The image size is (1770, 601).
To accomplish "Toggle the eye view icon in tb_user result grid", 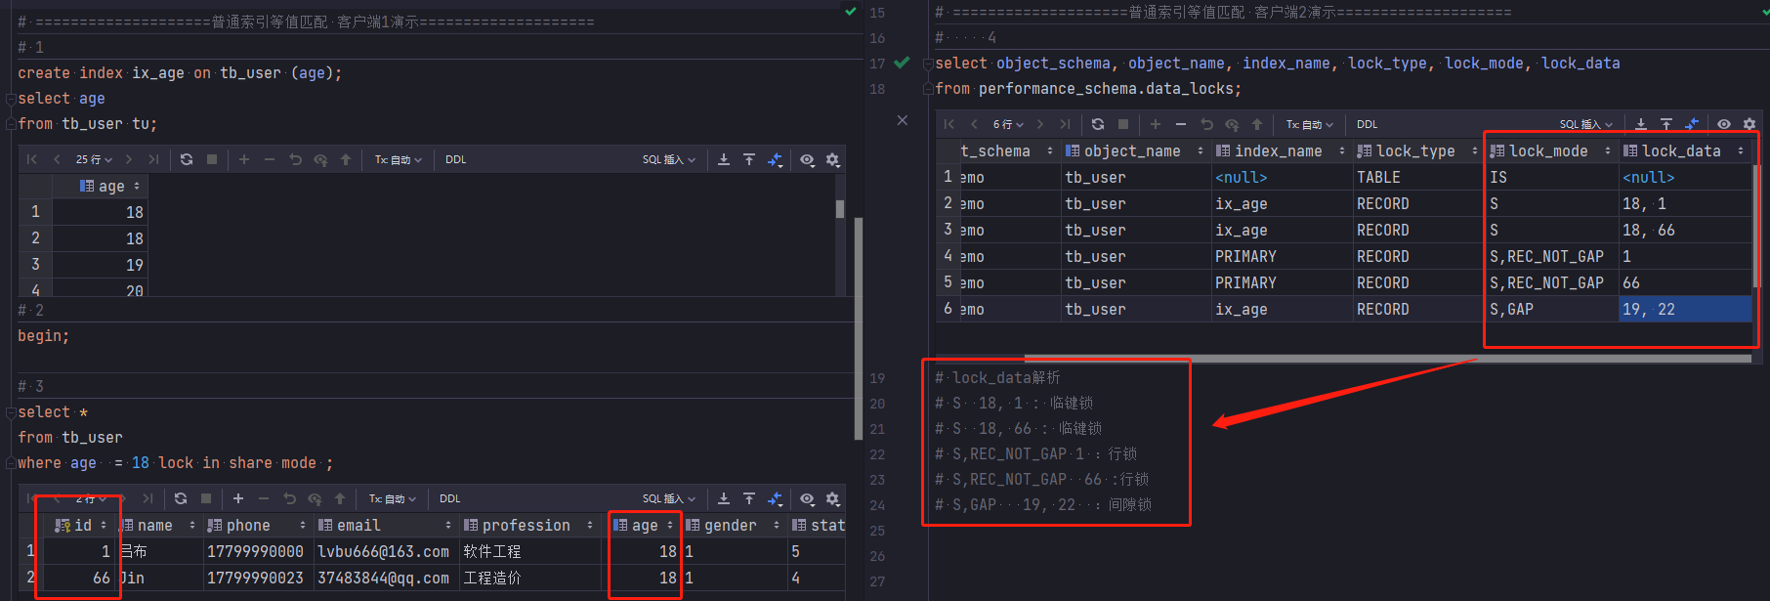I will [x=808, y=498].
